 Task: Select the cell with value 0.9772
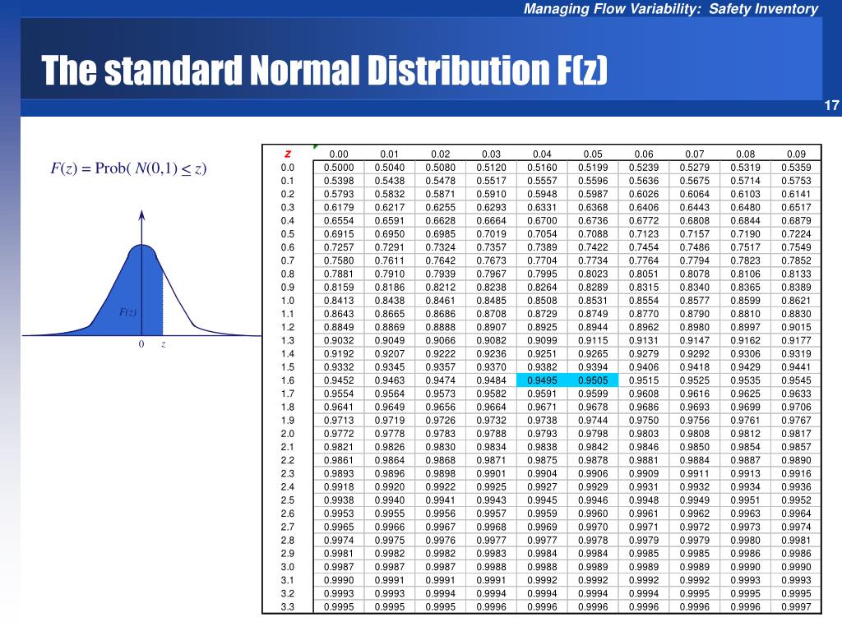tap(339, 434)
